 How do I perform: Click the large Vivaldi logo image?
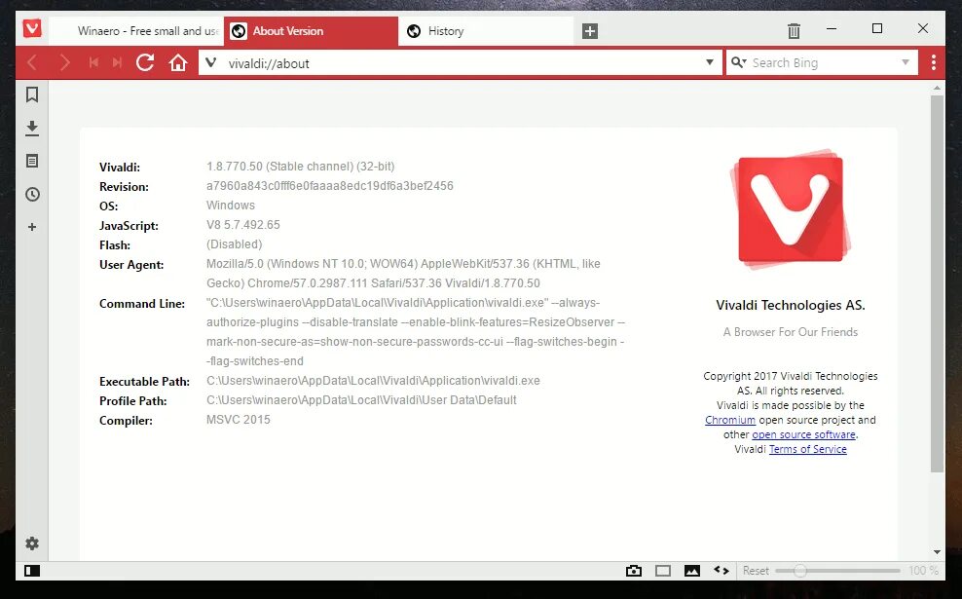pyautogui.click(x=791, y=209)
